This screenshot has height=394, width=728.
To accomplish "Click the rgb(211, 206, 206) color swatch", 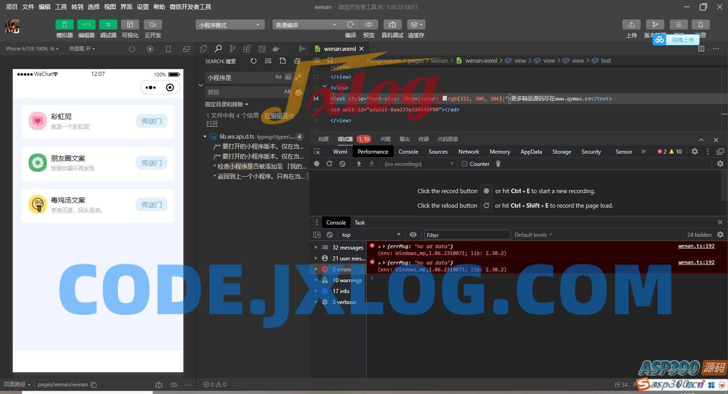I will 445,99.
